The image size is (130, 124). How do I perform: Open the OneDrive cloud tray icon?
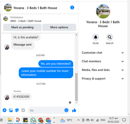click(x=88, y=120)
